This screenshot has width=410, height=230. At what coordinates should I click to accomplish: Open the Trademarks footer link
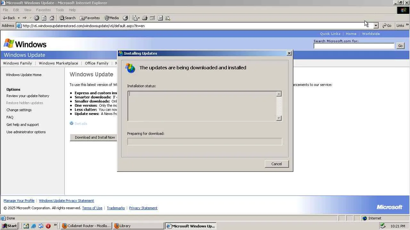(116, 208)
